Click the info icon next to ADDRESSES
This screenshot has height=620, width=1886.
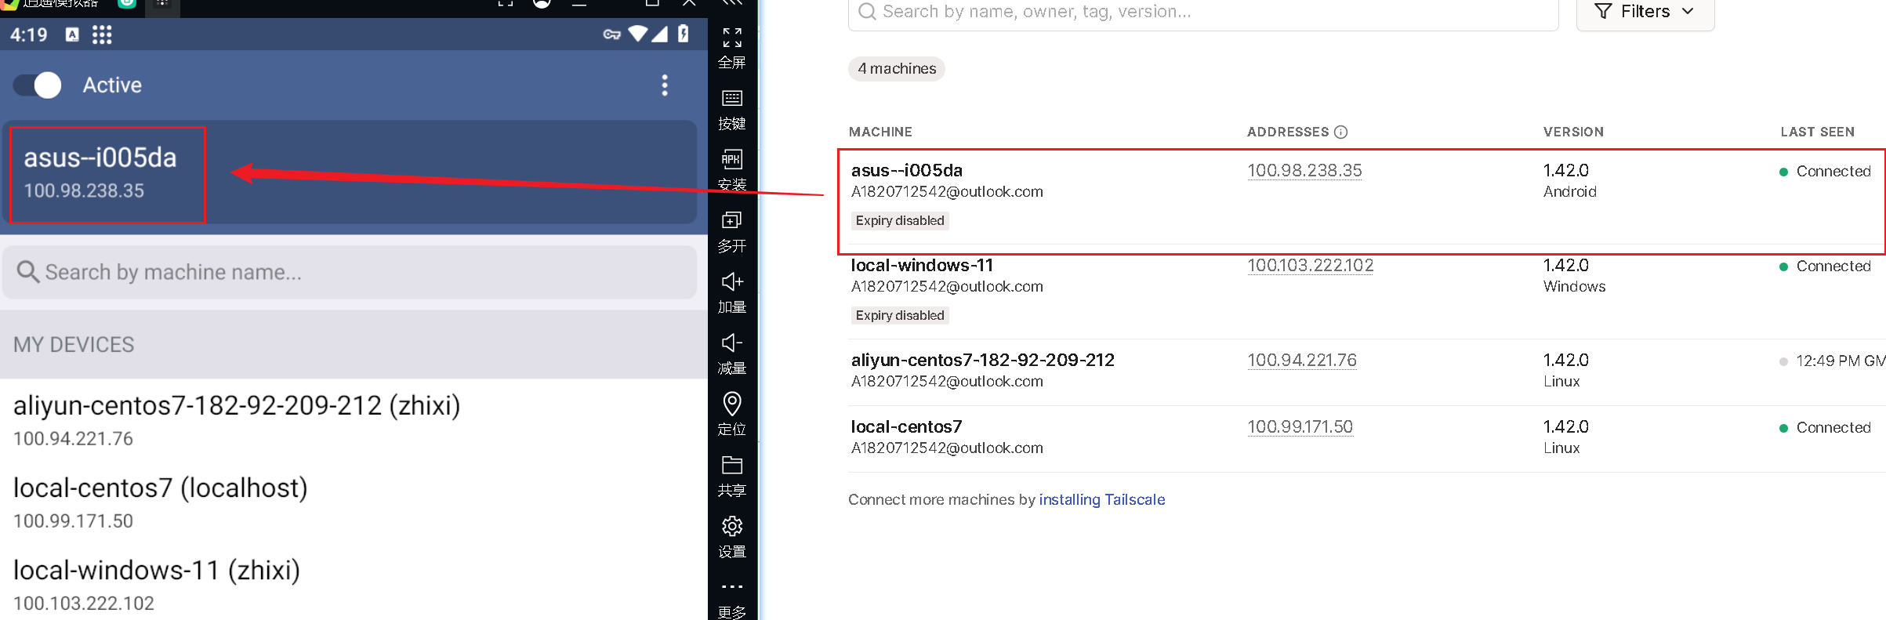(1340, 132)
